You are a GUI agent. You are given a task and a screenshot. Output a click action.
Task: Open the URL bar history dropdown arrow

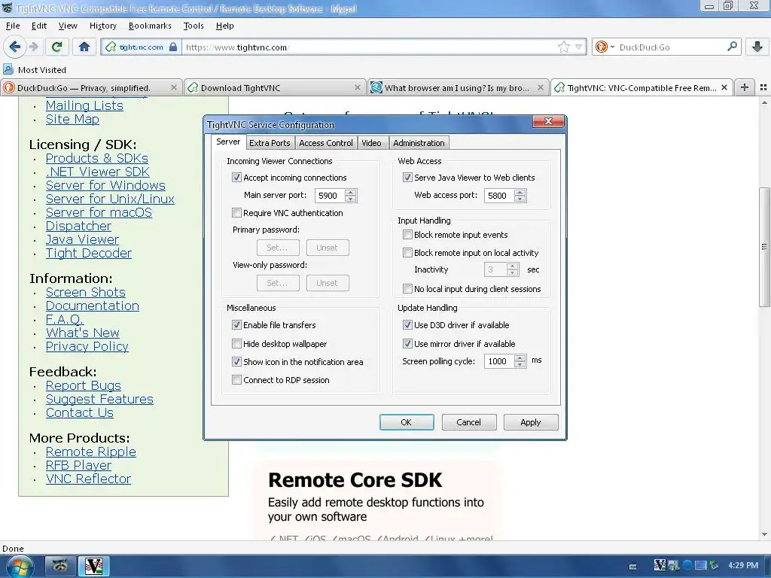[578, 47]
